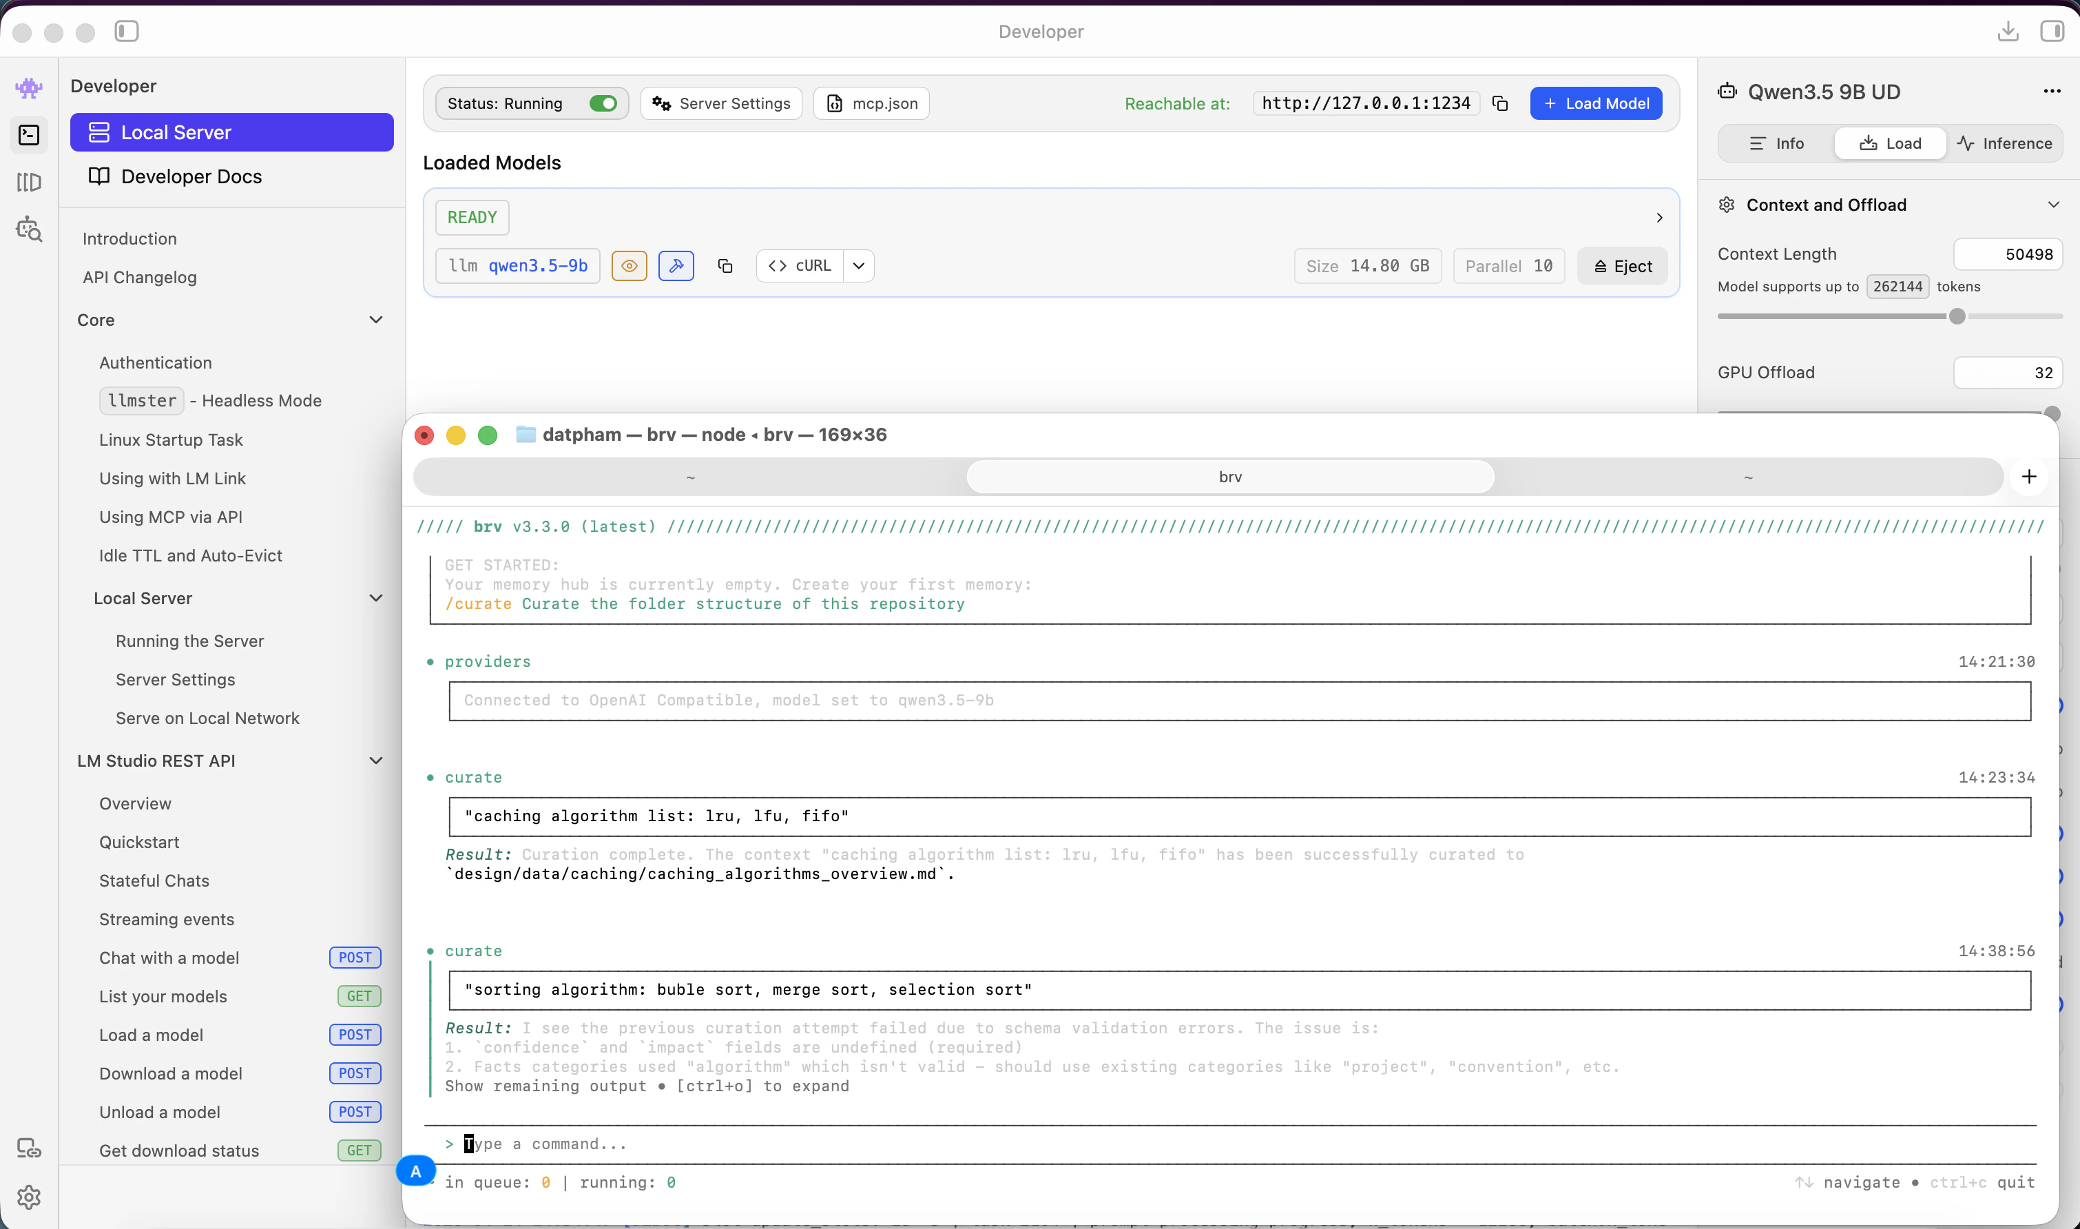The width and height of the screenshot is (2080, 1229).
Task: Click the Context Length slider handle
Action: pyautogui.click(x=1957, y=316)
